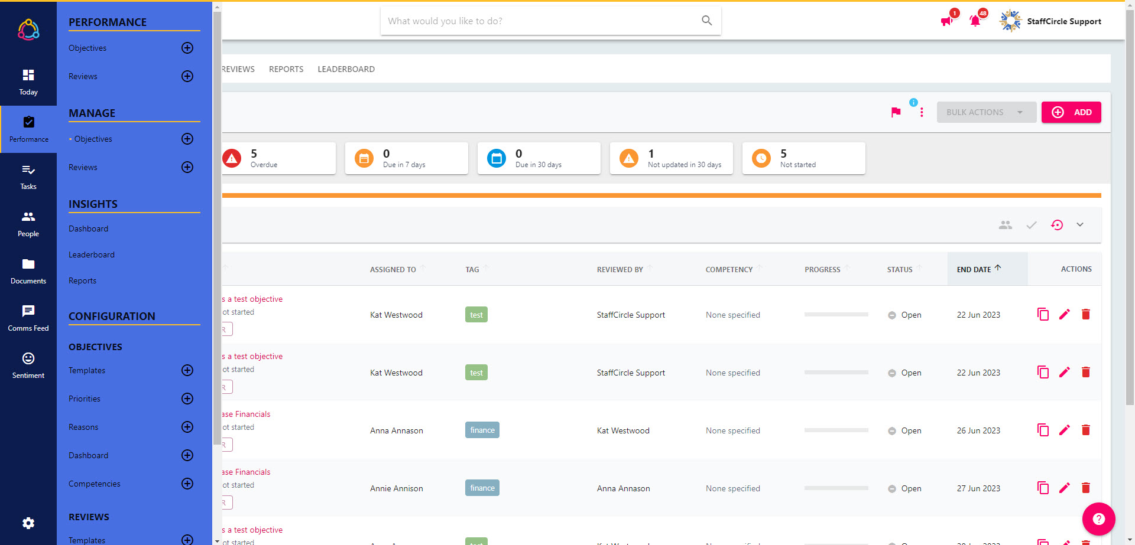This screenshot has height=545, width=1135.
Task: Click plus next to Priorities
Action: coord(187,399)
